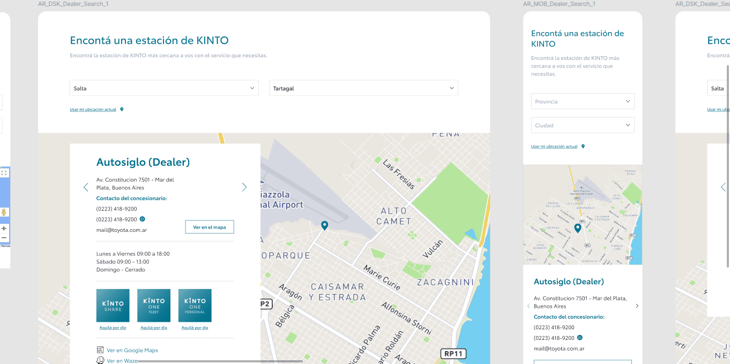Expand the mobile Provincia dropdown
This screenshot has width=730, height=364.
pyautogui.click(x=583, y=101)
